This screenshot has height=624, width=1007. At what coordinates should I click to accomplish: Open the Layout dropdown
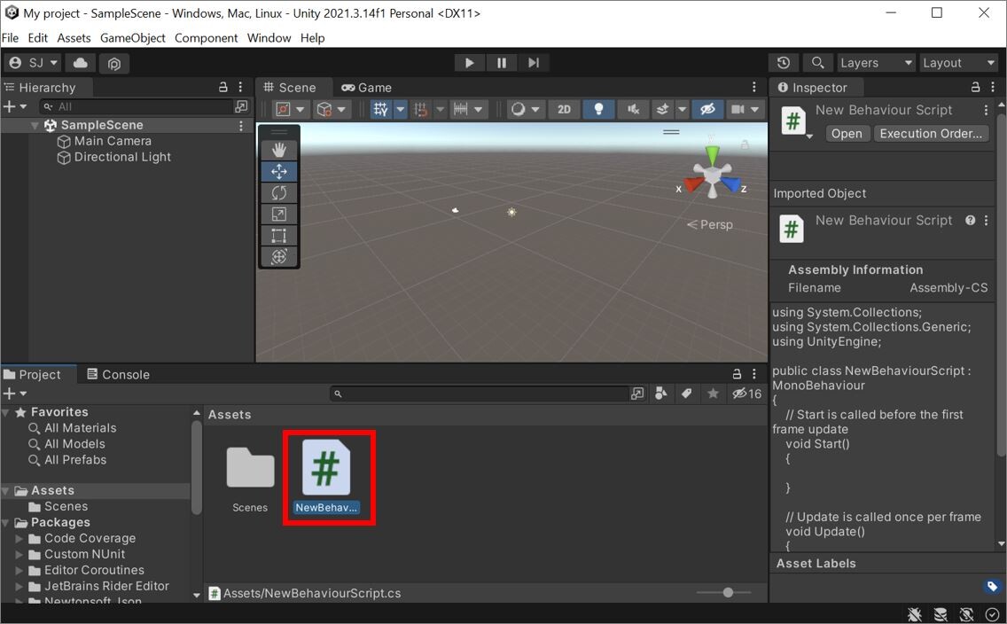pos(958,63)
